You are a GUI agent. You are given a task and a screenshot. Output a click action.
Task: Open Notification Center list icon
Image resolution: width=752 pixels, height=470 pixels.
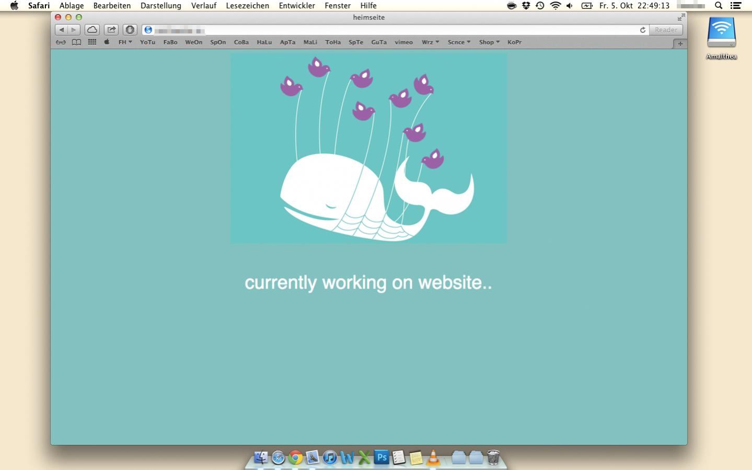736,6
